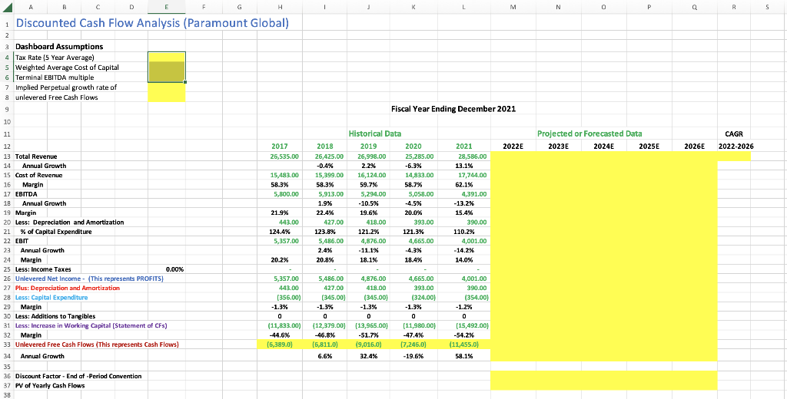The width and height of the screenshot is (787, 399).
Task: Select row 13 header
Action: click(6, 157)
